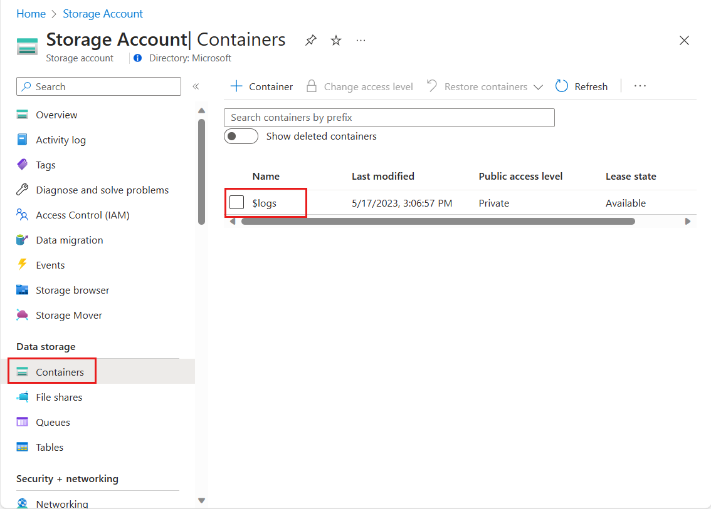Select the $logs container checkbox
711x509 pixels.
[x=237, y=203]
